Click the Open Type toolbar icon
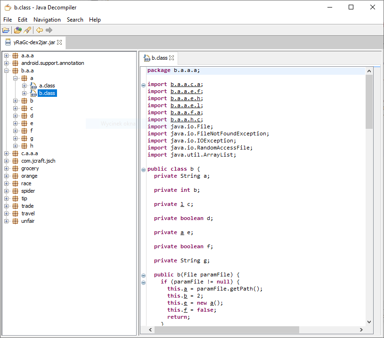 [x=18, y=30]
